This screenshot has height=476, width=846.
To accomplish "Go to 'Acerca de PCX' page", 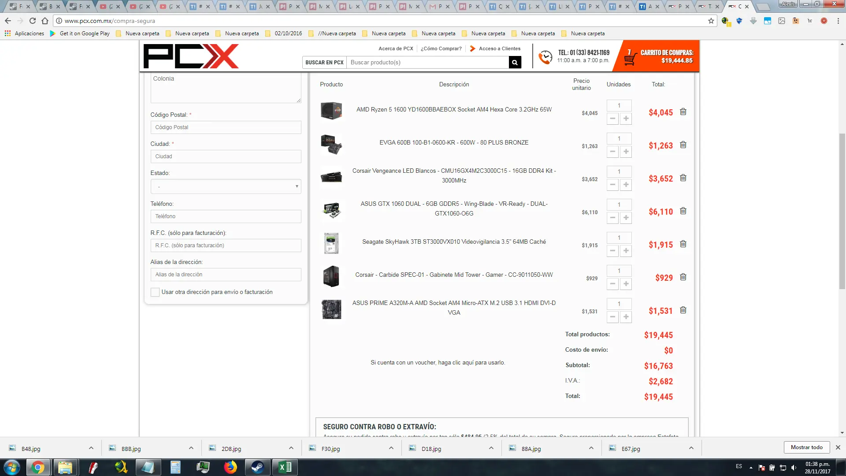I will click(396, 48).
